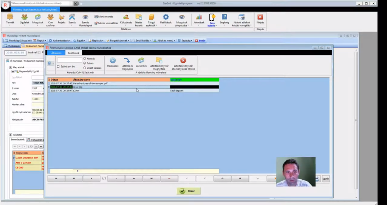The width and height of the screenshot is (387, 205).
Task: Click the search text input field
Action: (x=69, y=60)
